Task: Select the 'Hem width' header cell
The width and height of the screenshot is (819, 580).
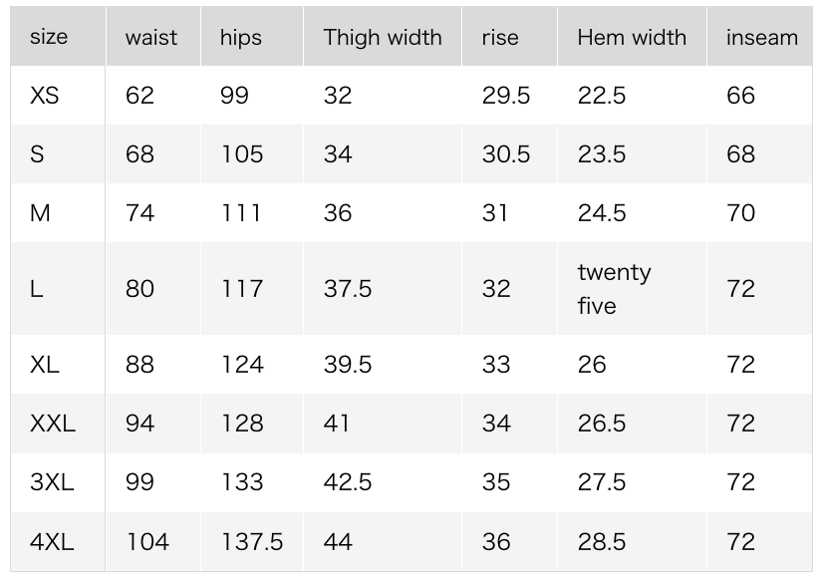Action: 632,37
